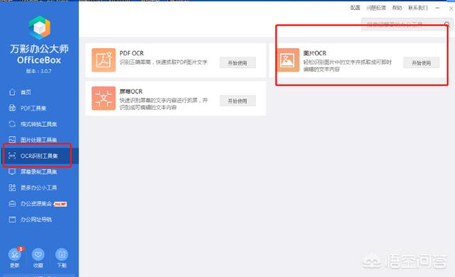
Task: Open the 下载 downloads icon
Action: click(x=62, y=254)
